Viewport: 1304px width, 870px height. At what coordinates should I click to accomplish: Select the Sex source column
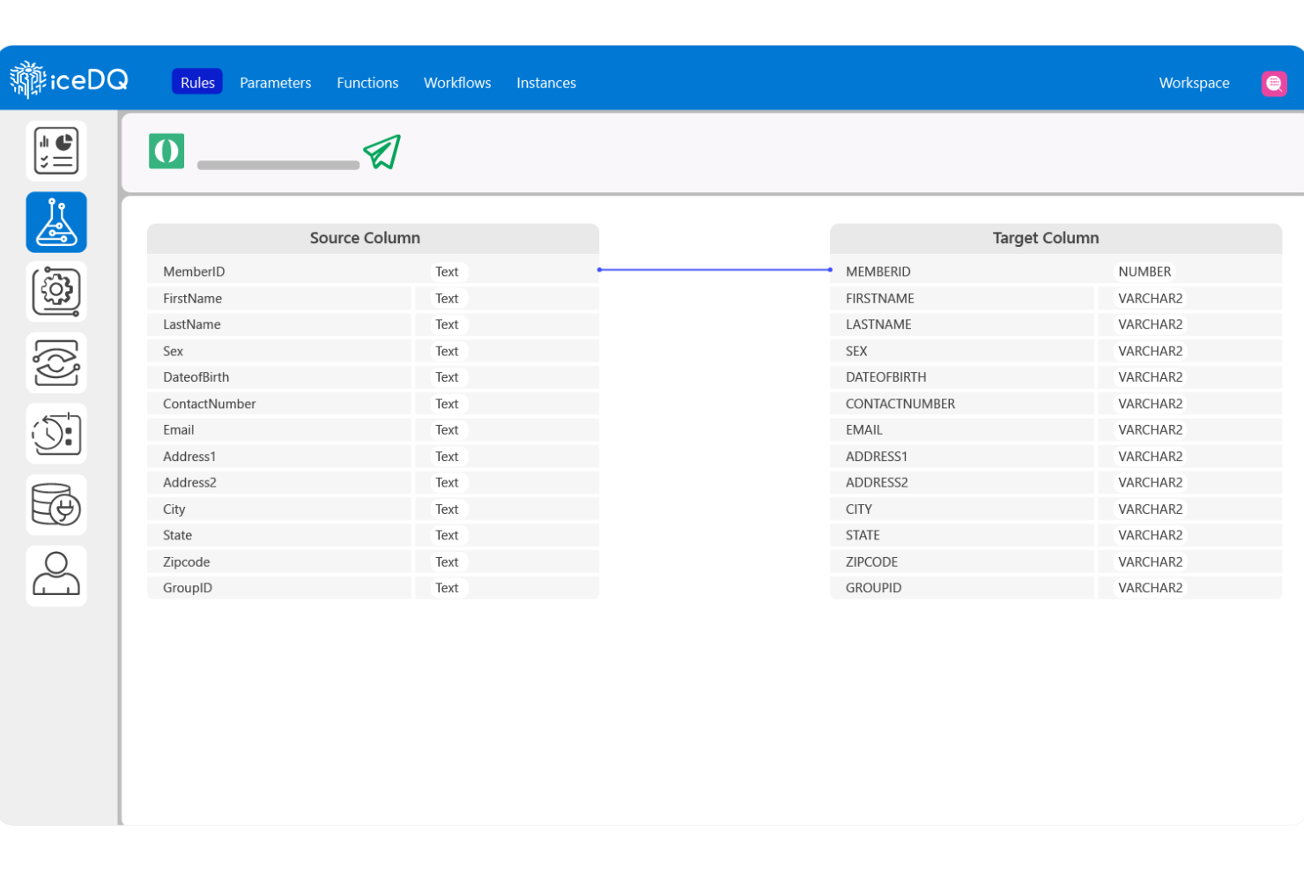coord(279,351)
